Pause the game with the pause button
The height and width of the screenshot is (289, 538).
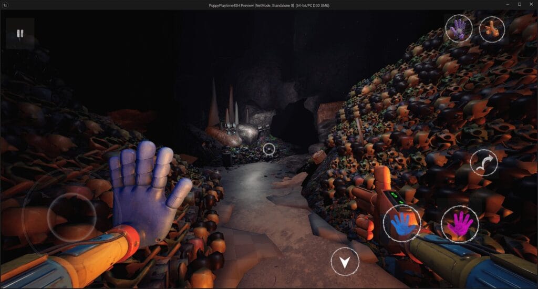coord(20,34)
